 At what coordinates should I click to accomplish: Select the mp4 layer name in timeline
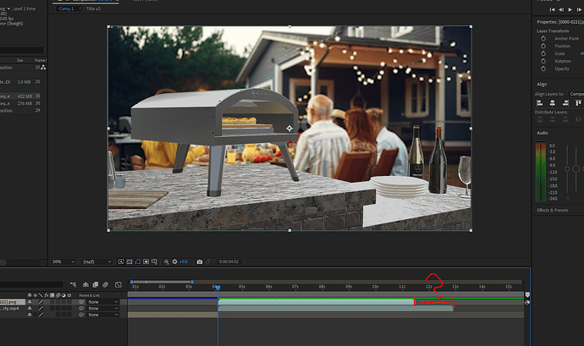point(9,309)
